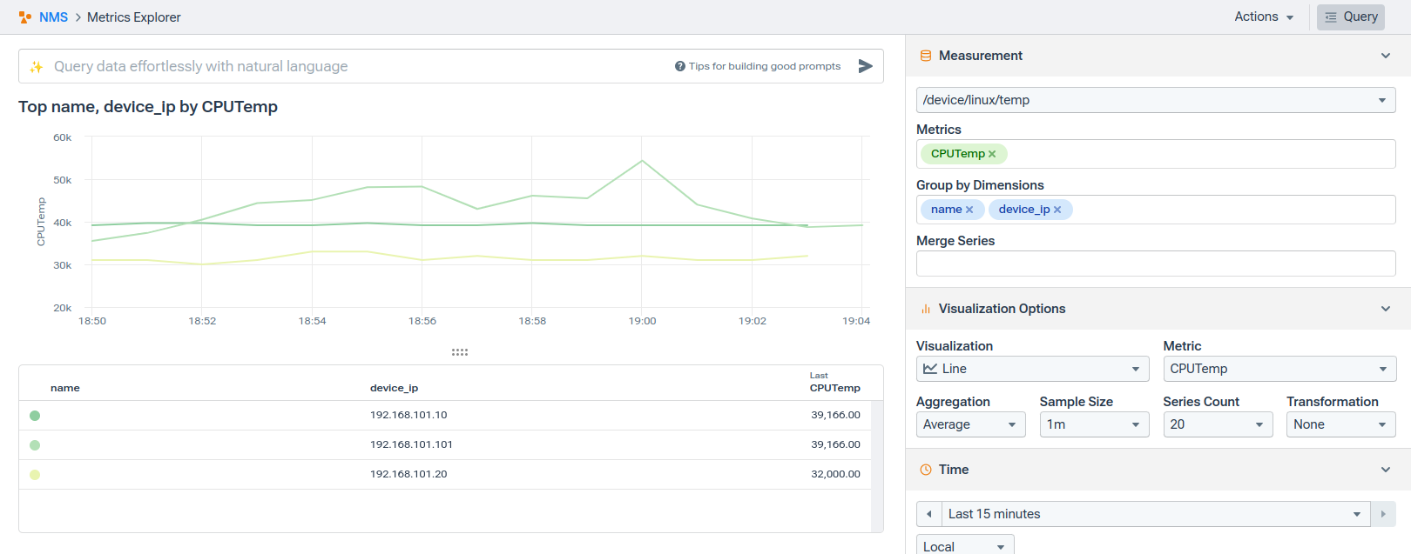
Task: Sort by the name column header
Action: click(65, 388)
